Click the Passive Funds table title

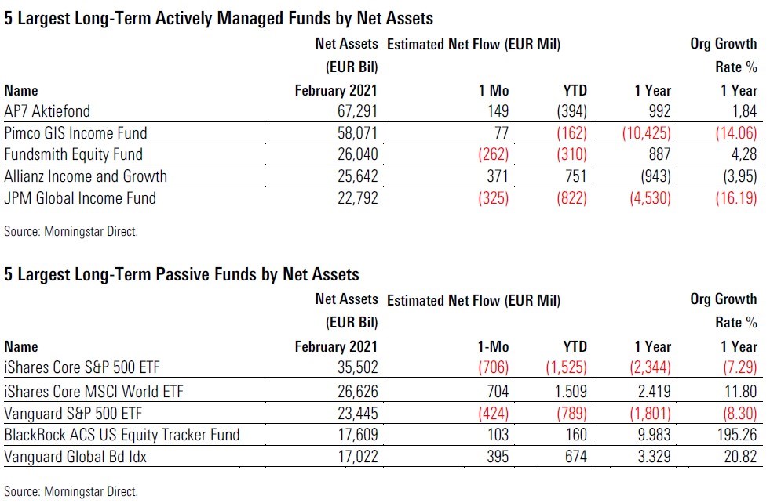[182, 274]
